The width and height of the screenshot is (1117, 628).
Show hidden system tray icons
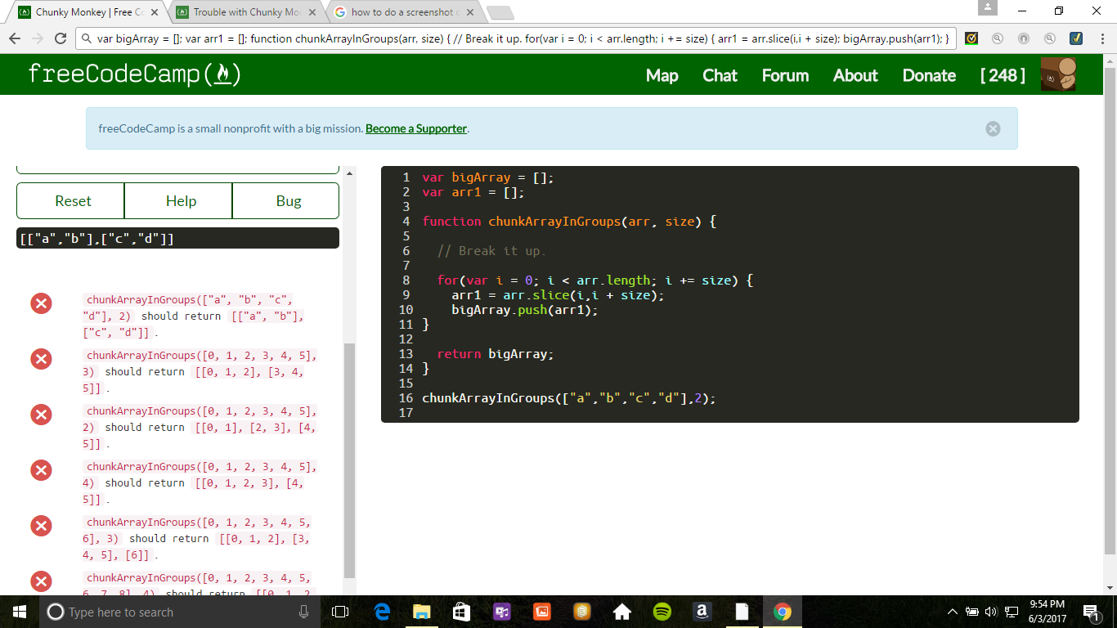[953, 612]
